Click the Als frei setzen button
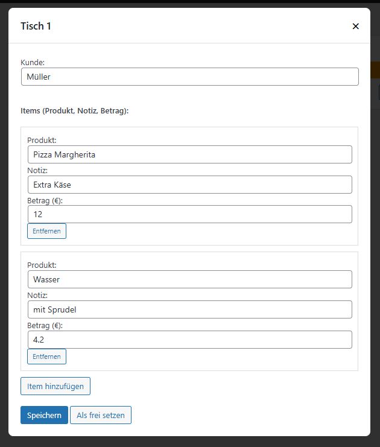This screenshot has height=447, width=380. (x=100, y=415)
